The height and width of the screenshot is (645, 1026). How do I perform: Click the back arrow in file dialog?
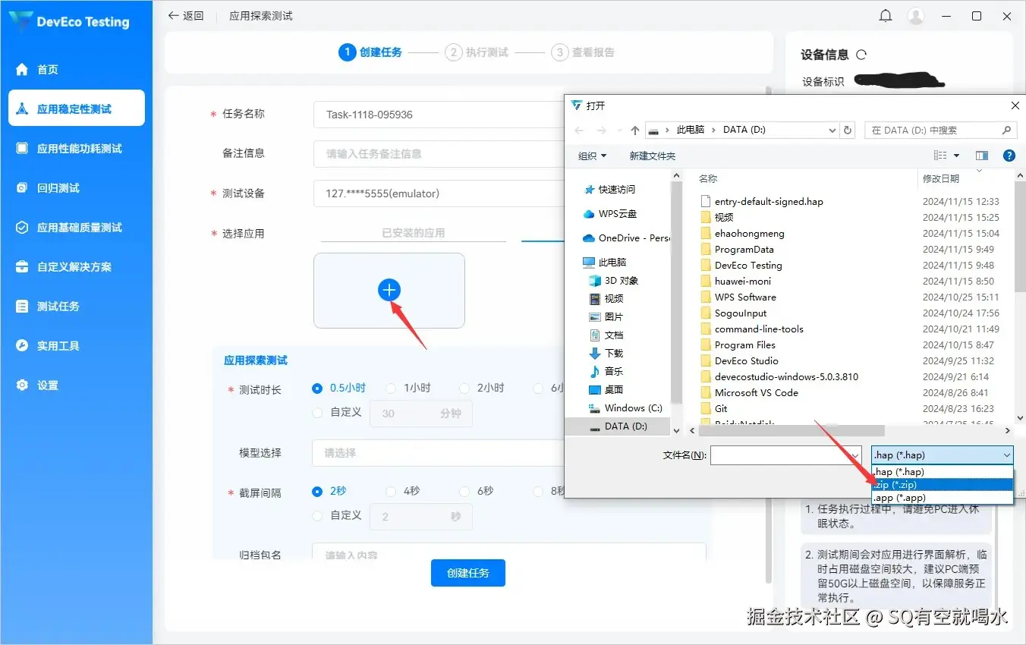click(580, 131)
